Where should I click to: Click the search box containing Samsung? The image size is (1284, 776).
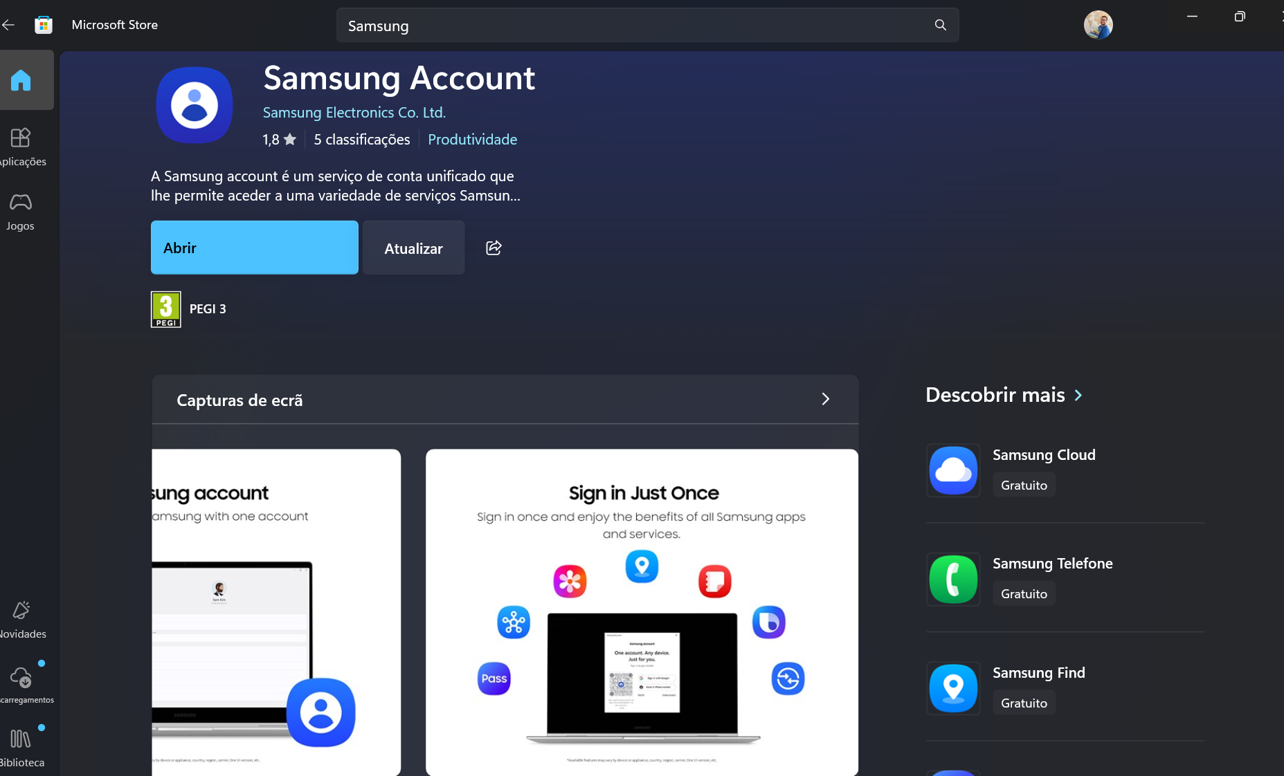coord(637,26)
